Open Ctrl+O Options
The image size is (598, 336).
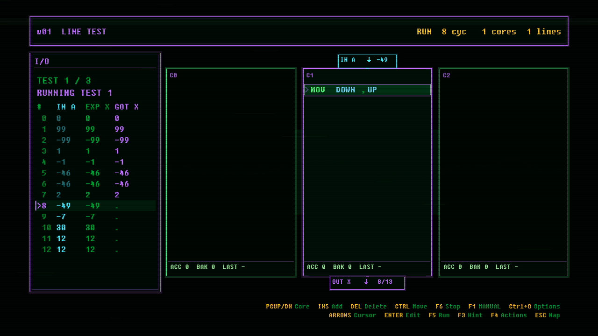tap(534, 307)
